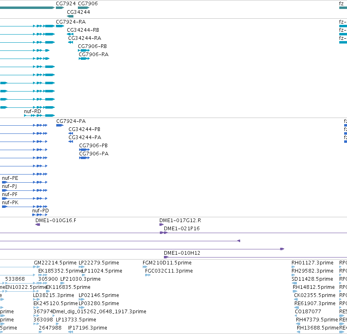Viewport: 347px width, 334px height.
Task: Click LP21030.3prime EST label
Action: (81, 279)
